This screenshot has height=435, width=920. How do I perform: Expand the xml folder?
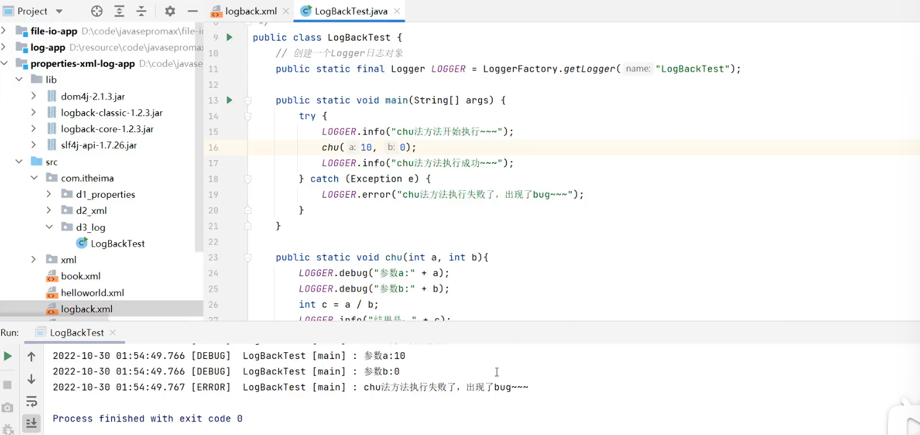pos(33,260)
